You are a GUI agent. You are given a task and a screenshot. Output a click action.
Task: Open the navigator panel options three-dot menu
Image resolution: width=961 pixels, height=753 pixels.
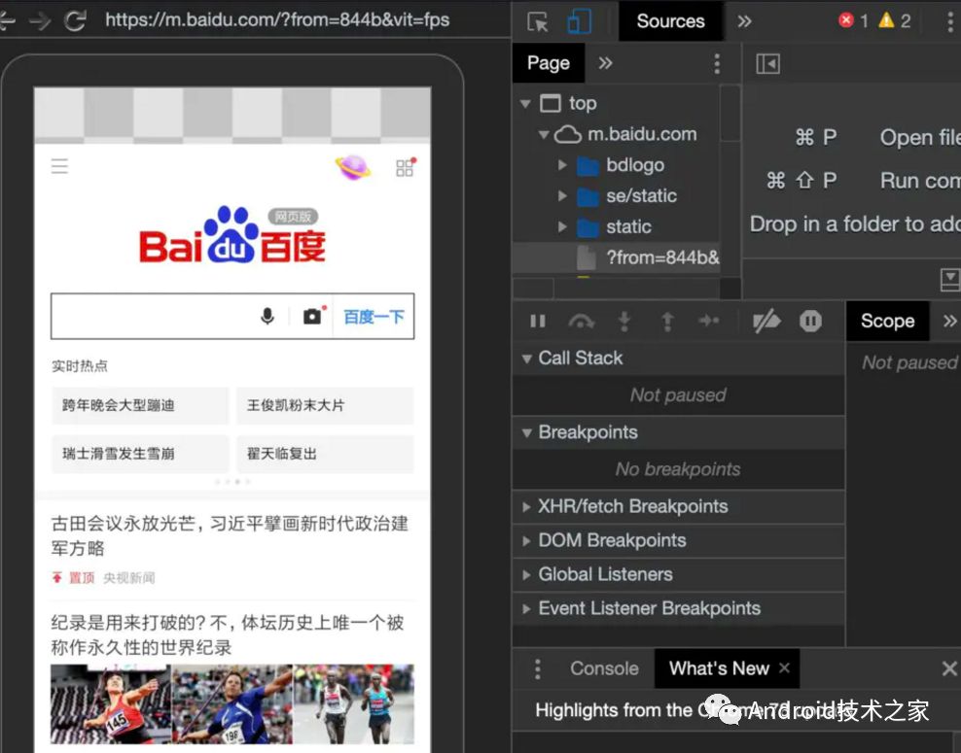coord(717,63)
